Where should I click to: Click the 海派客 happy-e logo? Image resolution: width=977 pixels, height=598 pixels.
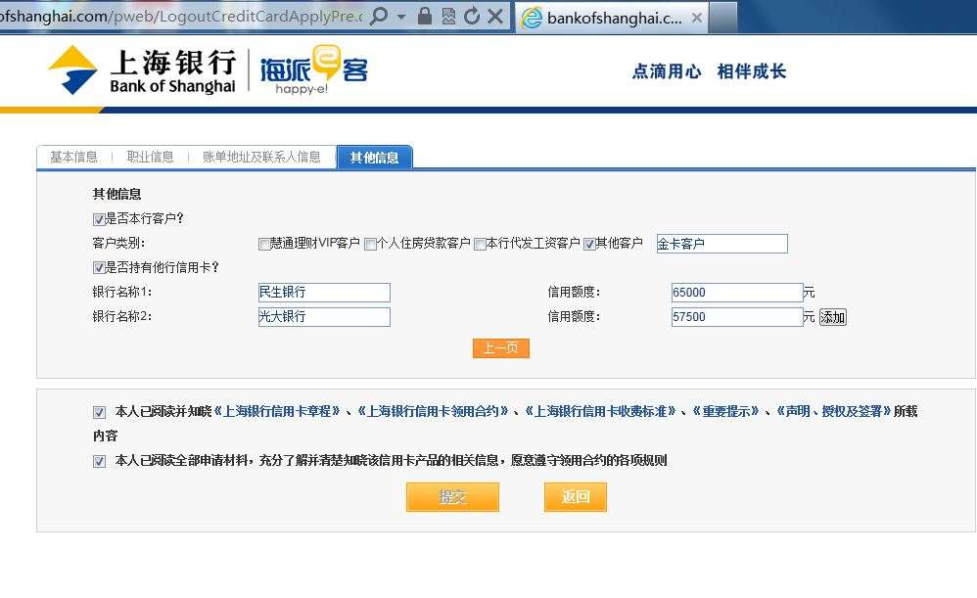click(313, 69)
